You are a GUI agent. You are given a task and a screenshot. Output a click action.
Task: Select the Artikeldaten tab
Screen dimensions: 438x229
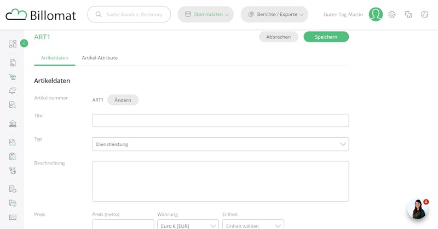coord(54,58)
